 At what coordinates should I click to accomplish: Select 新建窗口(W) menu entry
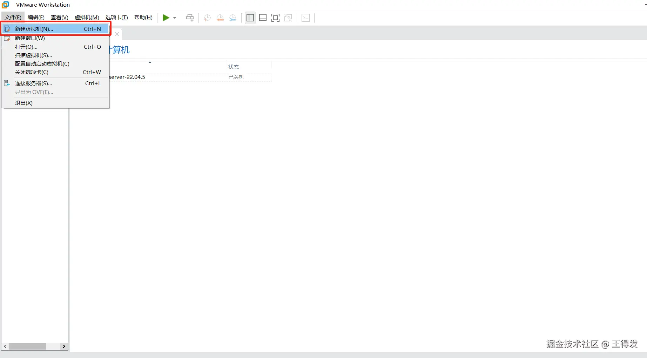tap(55, 38)
